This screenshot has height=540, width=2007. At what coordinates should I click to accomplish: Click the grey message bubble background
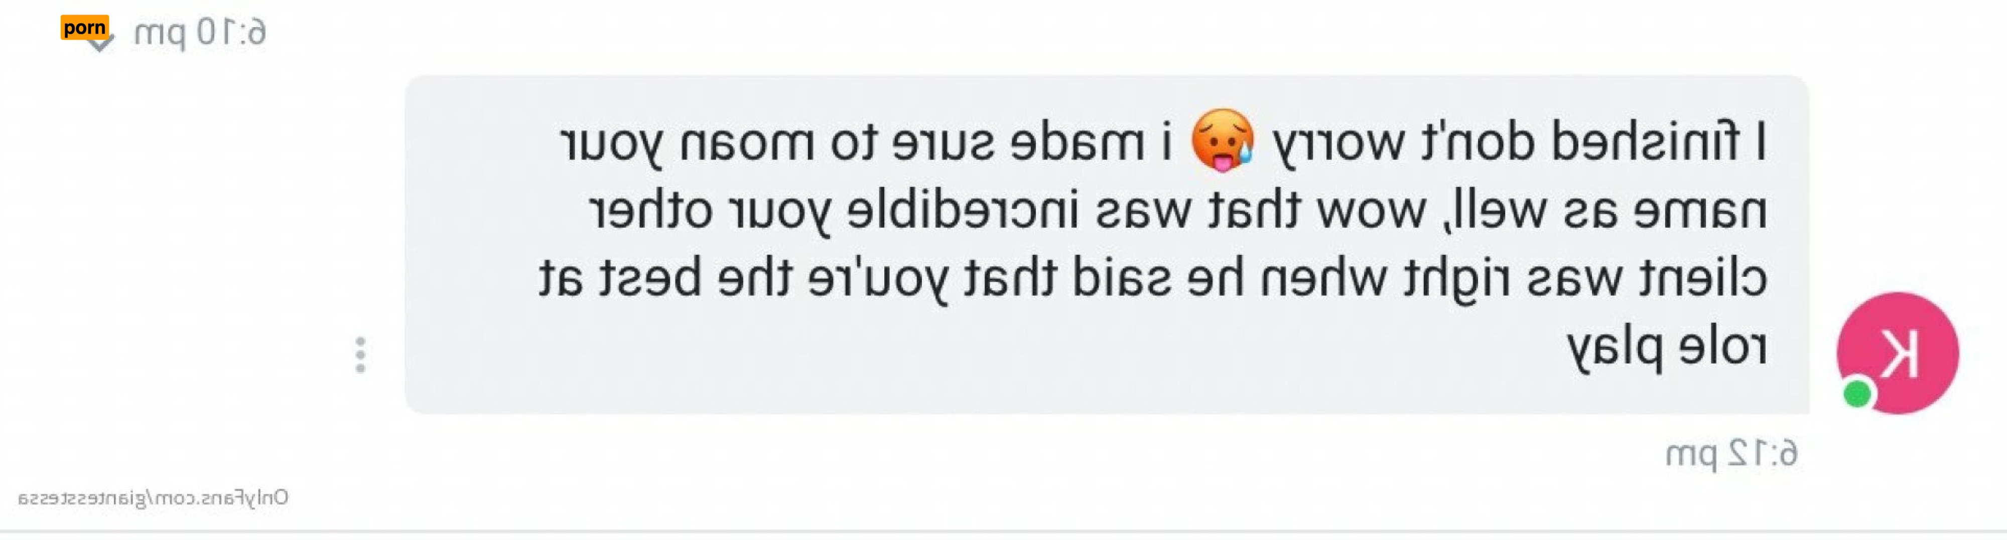coord(1106,244)
